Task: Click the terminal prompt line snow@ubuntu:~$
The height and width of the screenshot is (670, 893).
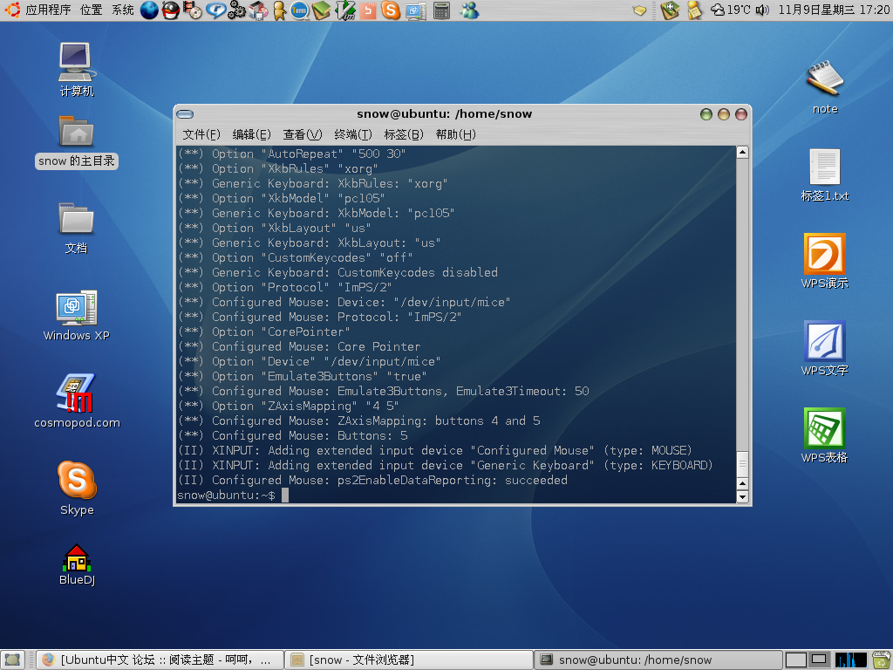Action: [x=226, y=496]
